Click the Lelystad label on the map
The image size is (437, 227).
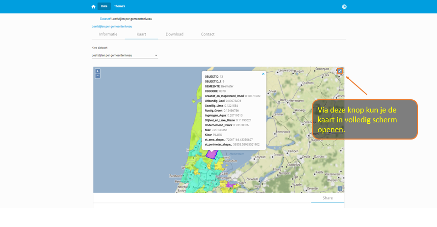point(260,157)
